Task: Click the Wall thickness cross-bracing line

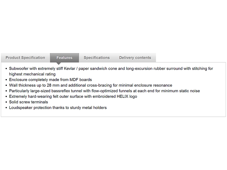Action: [x=91, y=85]
